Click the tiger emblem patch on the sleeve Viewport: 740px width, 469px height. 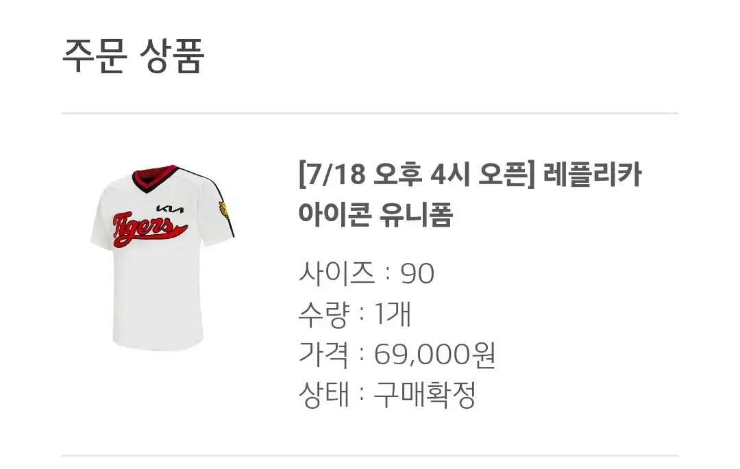pos(223,210)
